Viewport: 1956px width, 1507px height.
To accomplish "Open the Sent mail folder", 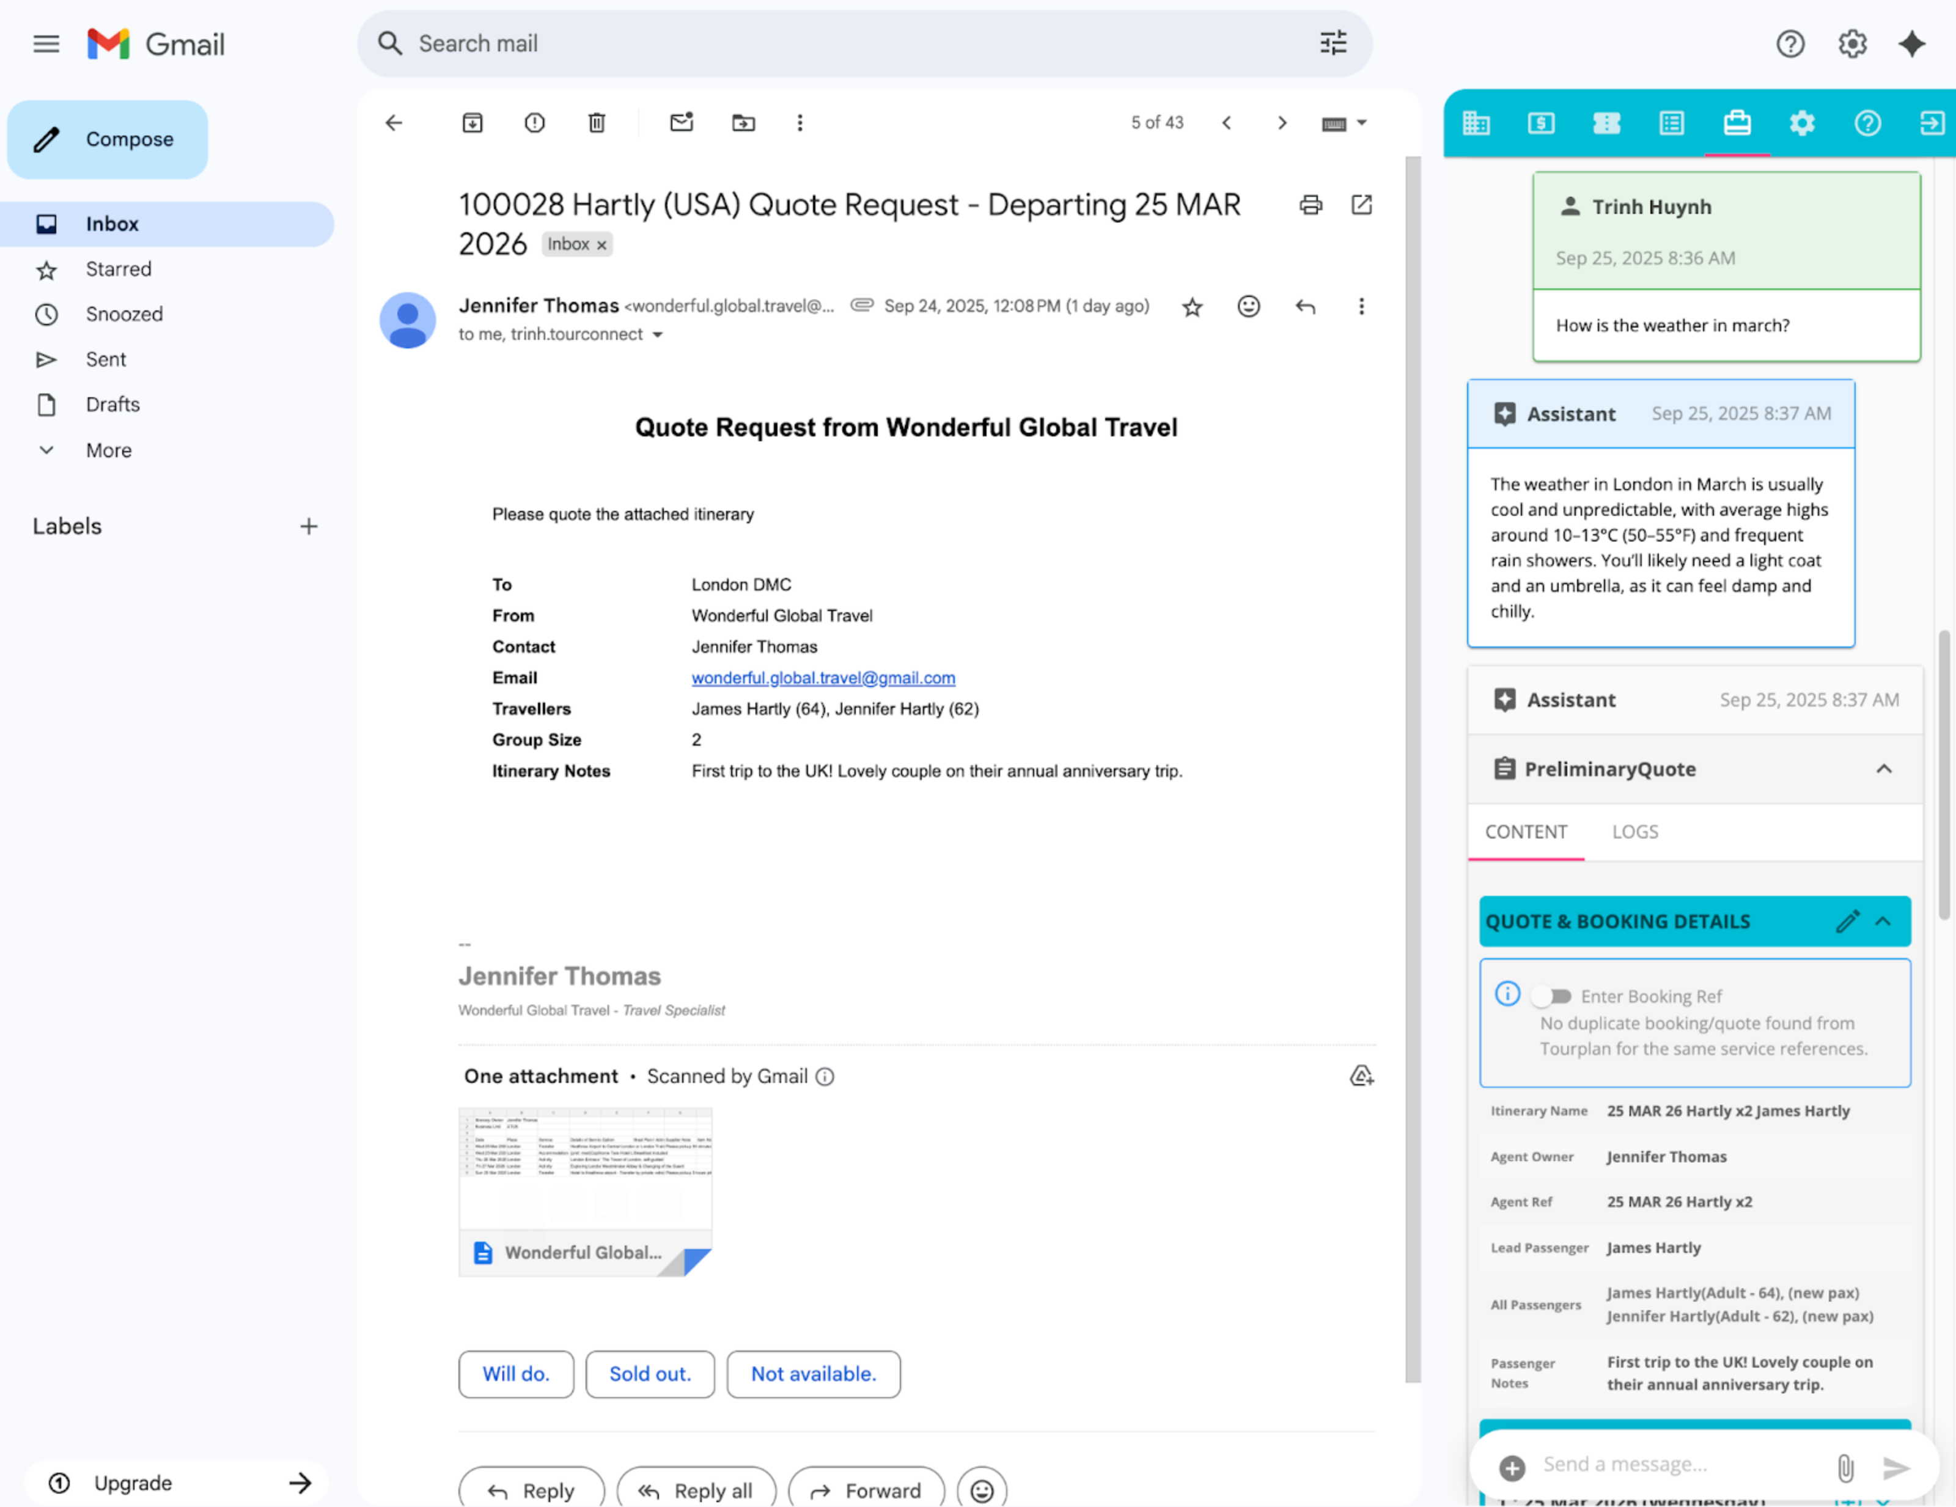I will click(x=106, y=359).
